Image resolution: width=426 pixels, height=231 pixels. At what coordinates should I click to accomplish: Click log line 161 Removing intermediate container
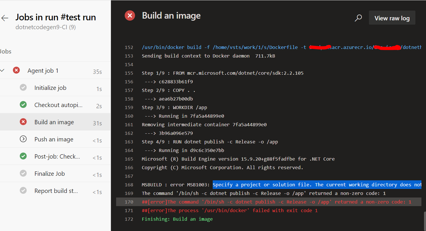(x=204, y=125)
